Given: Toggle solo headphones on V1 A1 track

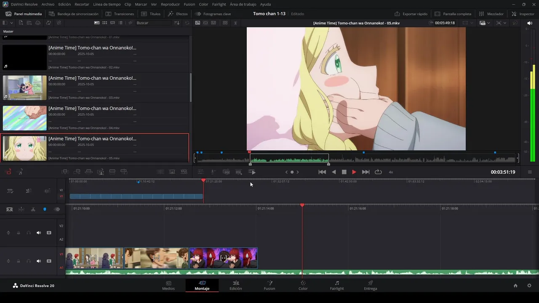Looking at the screenshot, I should tap(29, 261).
